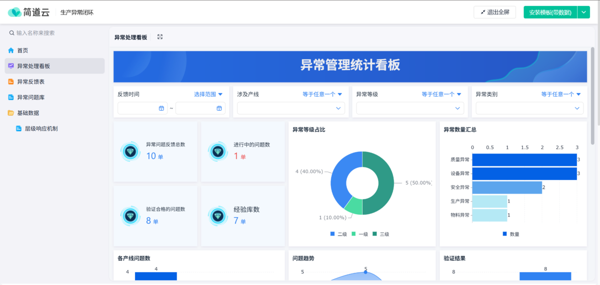The height and width of the screenshot is (285, 600).
Task: Open 异常问题库 in the sidebar
Action: [x=54, y=97]
